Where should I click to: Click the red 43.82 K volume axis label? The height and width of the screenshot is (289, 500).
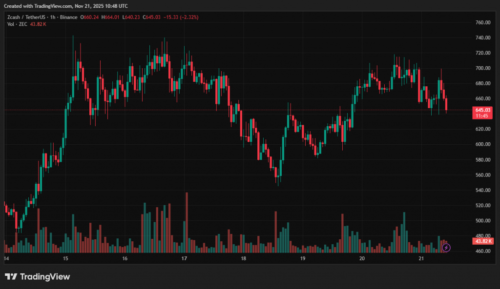482,241
